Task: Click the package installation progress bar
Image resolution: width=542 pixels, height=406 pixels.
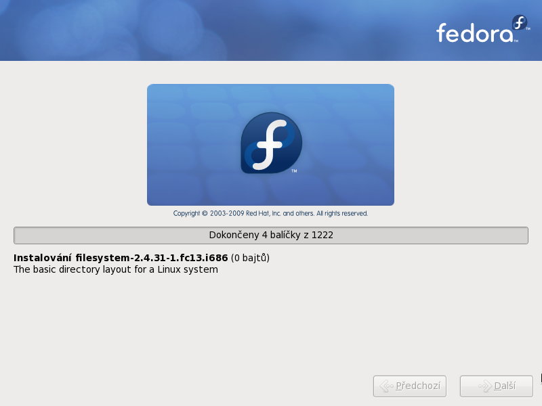Action: click(271, 235)
